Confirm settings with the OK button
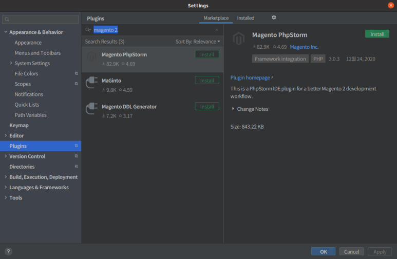The height and width of the screenshot is (259, 397). (x=324, y=251)
